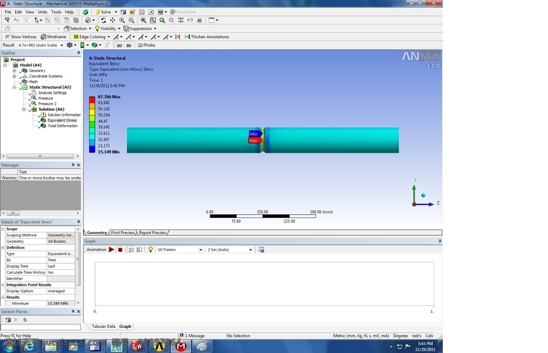Switch to the Tabular Data tab
548x353 pixels.
(x=103, y=327)
